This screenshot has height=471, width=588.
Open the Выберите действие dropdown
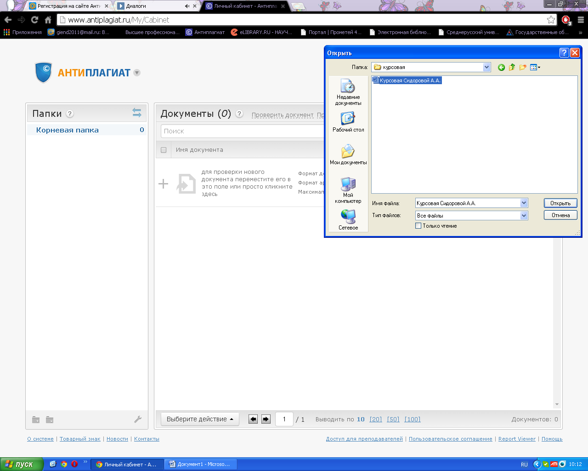(200, 419)
